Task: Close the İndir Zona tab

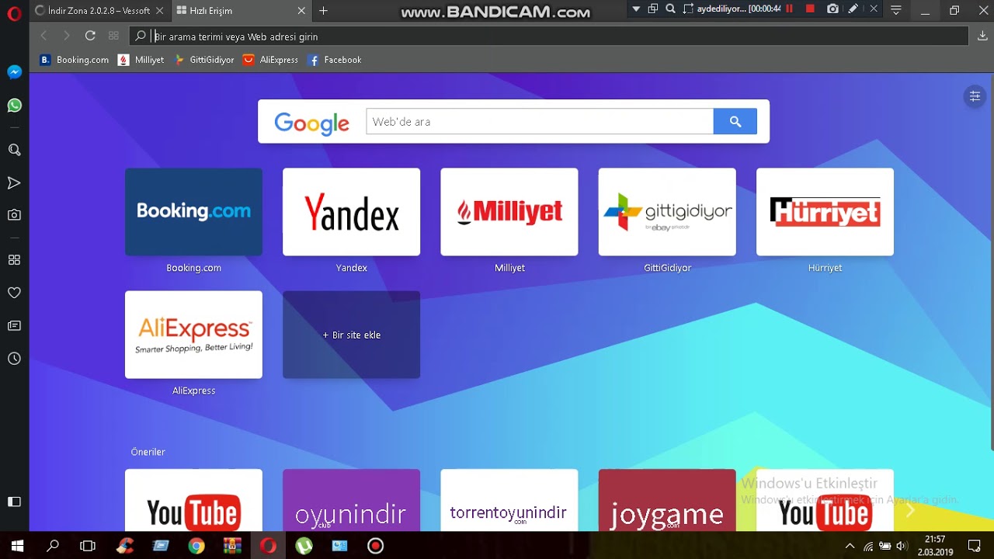Action: (159, 11)
